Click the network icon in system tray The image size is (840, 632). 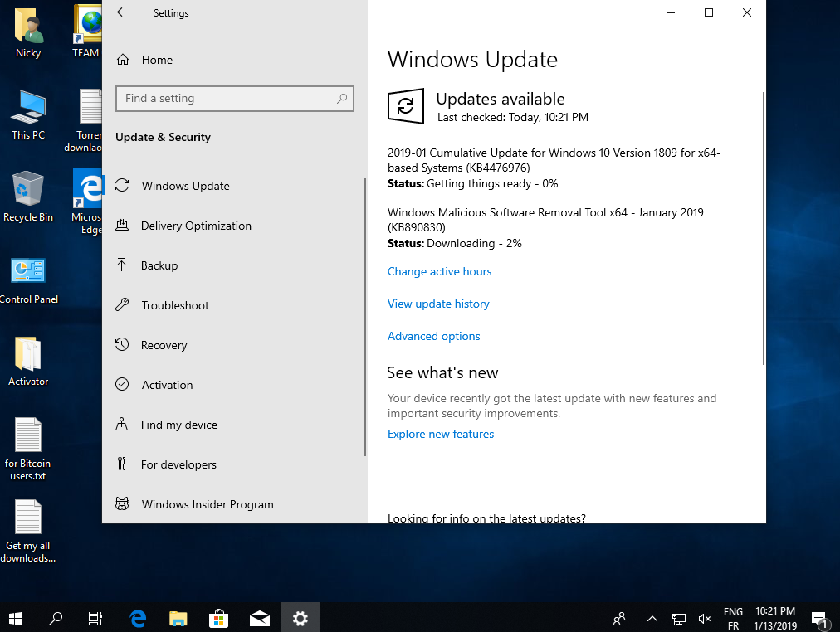[679, 619]
